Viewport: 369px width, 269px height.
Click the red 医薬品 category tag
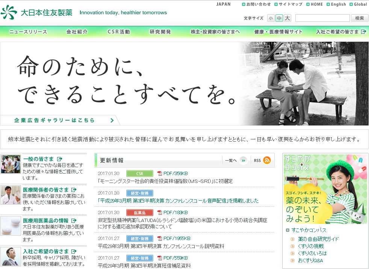(140, 213)
